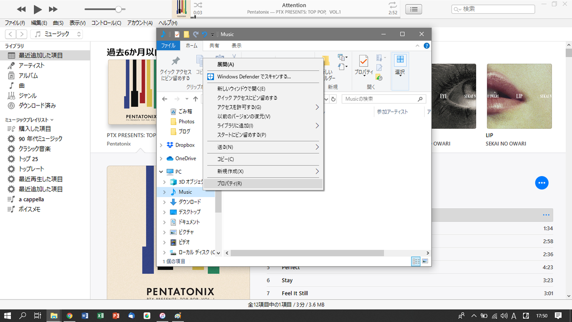Collapse PC node in navigation tree
The height and width of the screenshot is (322, 572).
click(x=161, y=172)
